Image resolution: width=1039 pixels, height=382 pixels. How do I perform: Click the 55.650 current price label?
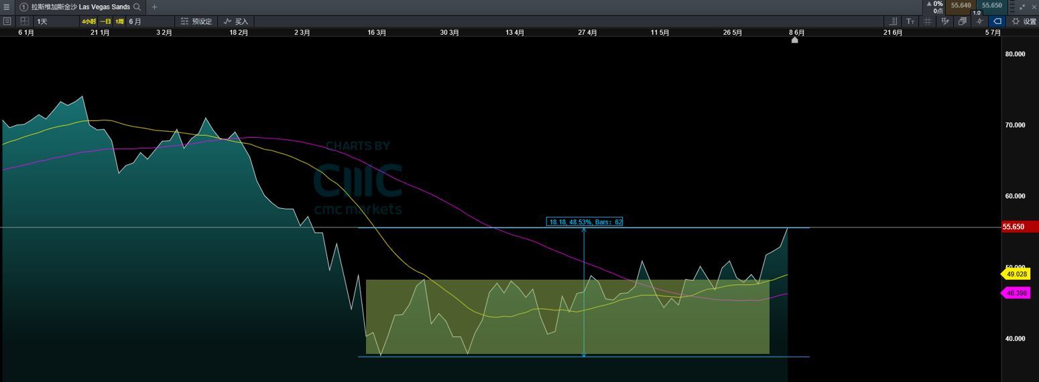point(1020,227)
